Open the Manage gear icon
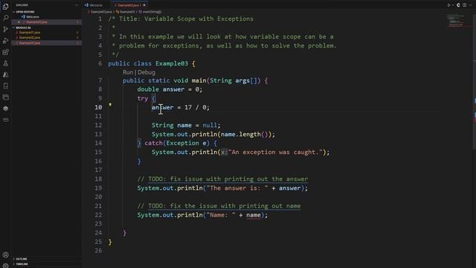This screenshot has width=476, height=268. (x=5, y=266)
